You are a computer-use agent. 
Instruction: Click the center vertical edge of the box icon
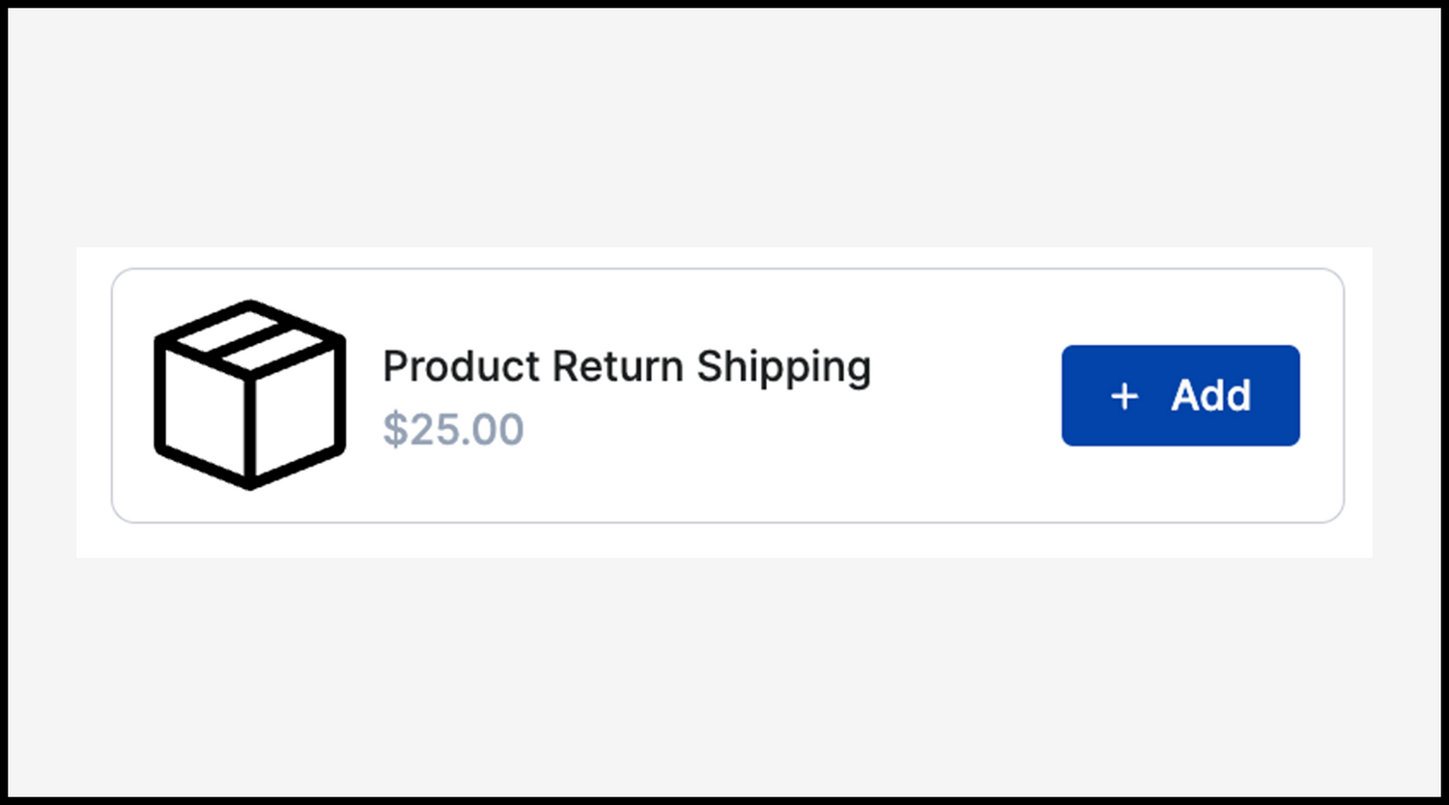click(250, 425)
